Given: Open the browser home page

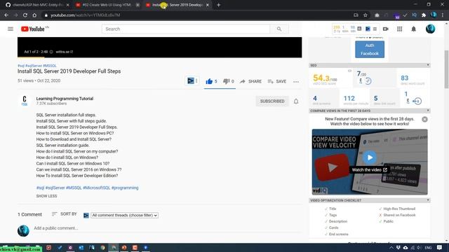Looking at the screenshot, I should pyautogui.click(x=34, y=15).
